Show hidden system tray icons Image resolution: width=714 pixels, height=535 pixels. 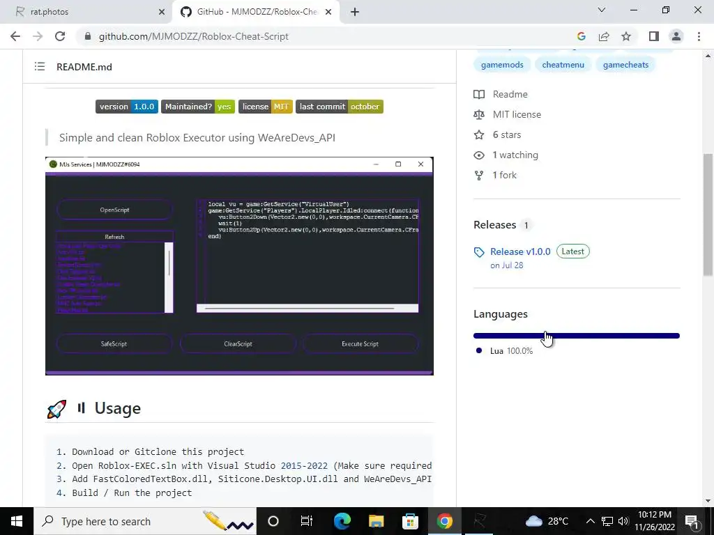coord(590,521)
